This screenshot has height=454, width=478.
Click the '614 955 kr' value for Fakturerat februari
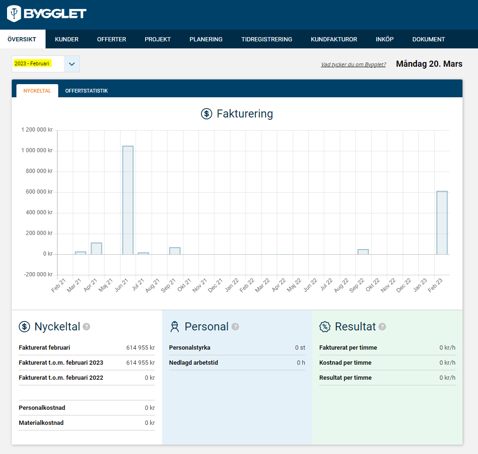pos(140,347)
